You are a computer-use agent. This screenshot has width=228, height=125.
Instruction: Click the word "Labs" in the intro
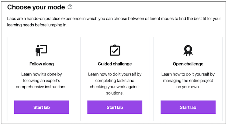point(12,19)
